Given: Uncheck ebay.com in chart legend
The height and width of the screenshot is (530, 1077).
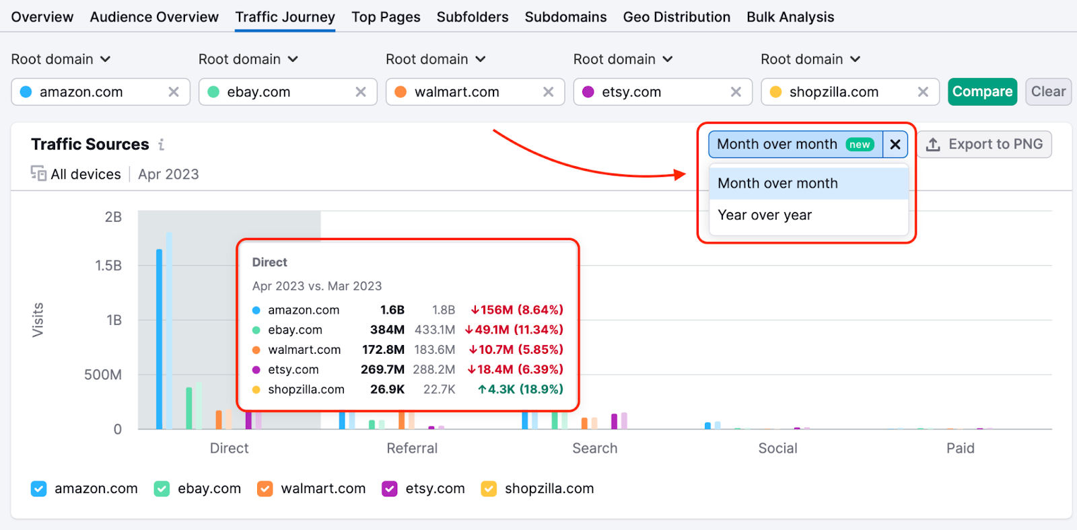Looking at the screenshot, I should (x=162, y=489).
